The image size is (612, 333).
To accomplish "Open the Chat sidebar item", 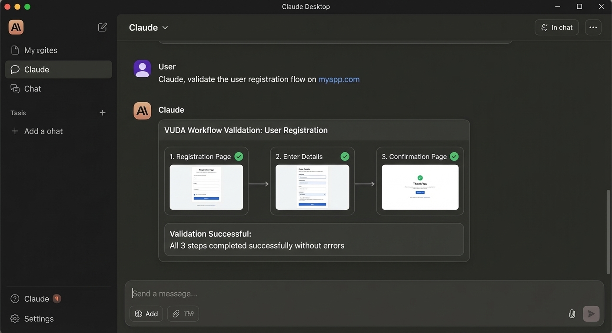I will 59,88.
